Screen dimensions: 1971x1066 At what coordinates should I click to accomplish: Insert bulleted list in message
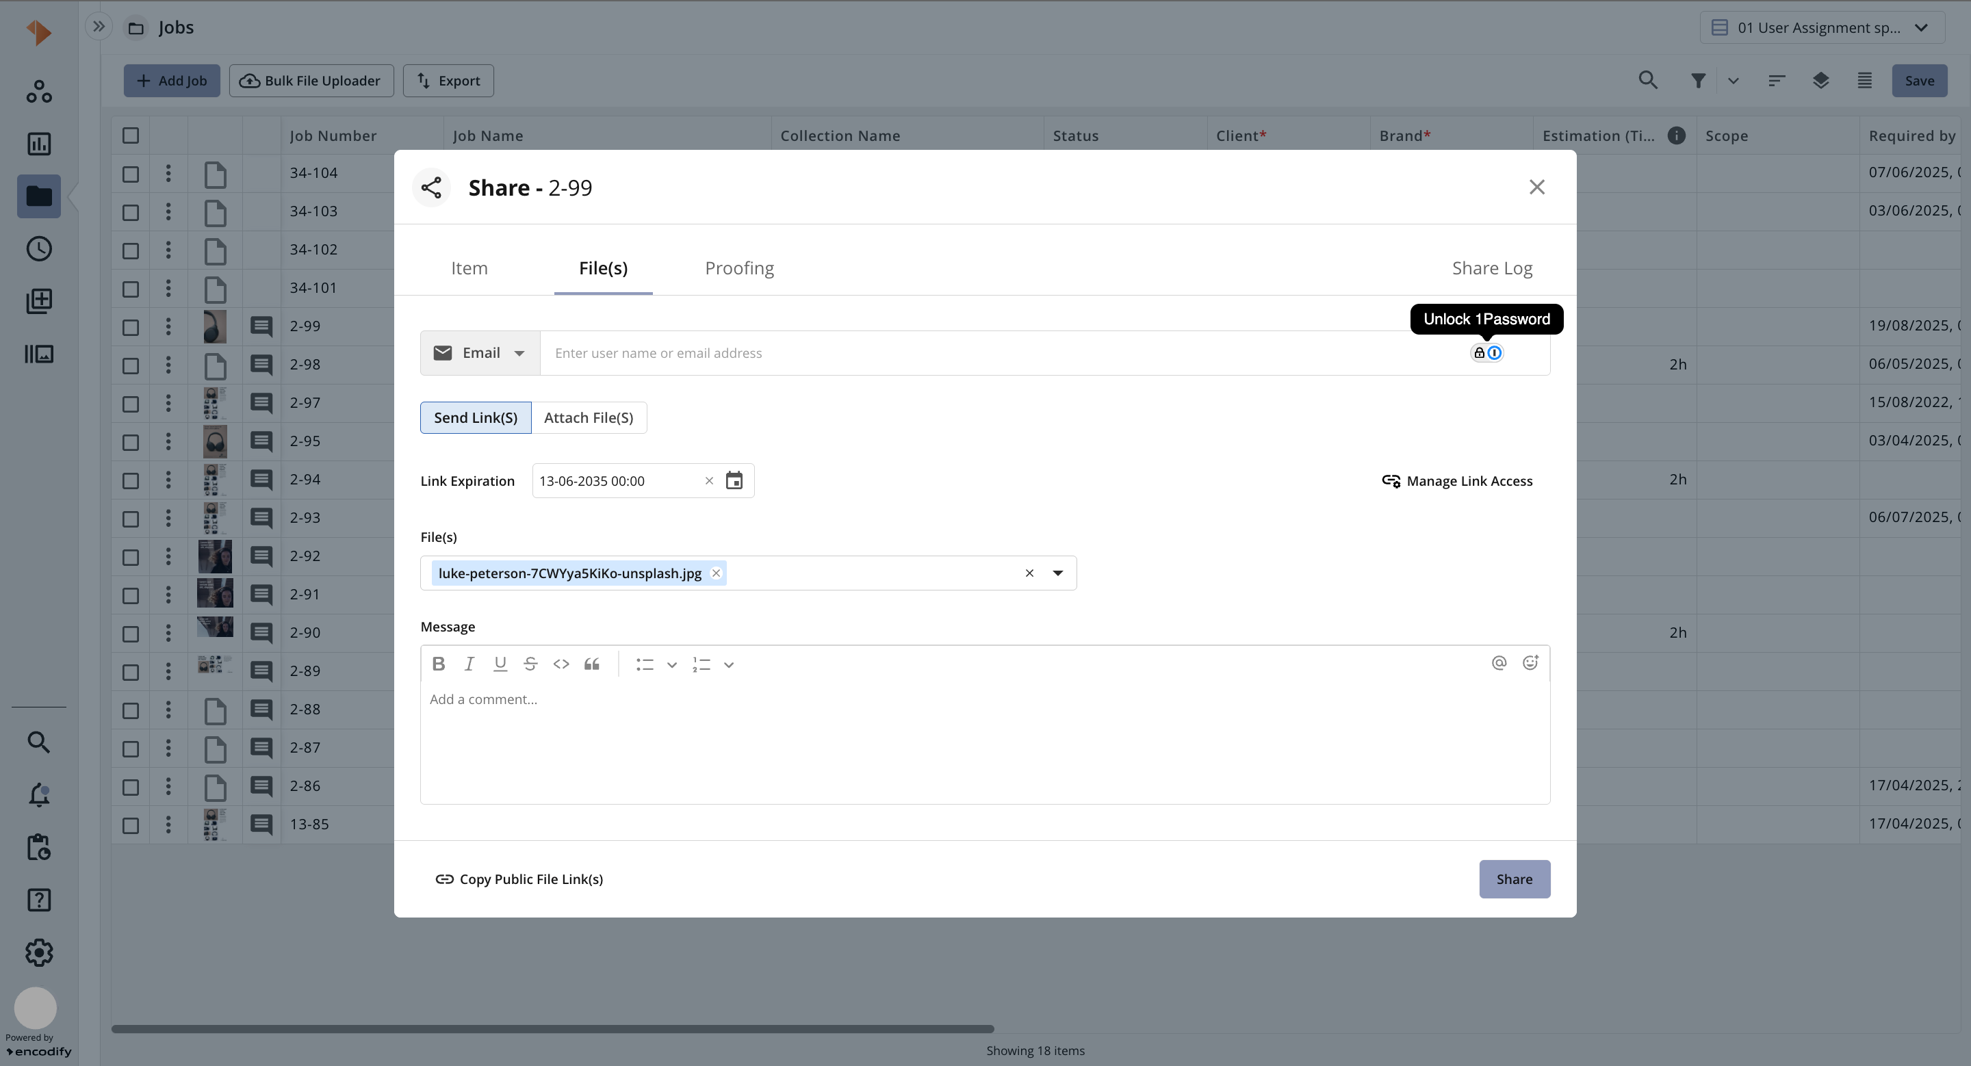point(645,664)
